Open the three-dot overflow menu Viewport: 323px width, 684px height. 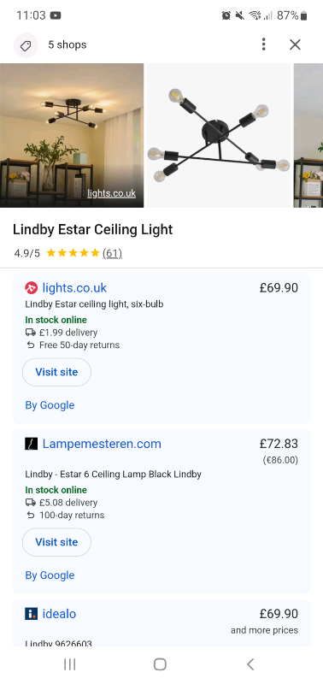(x=263, y=44)
